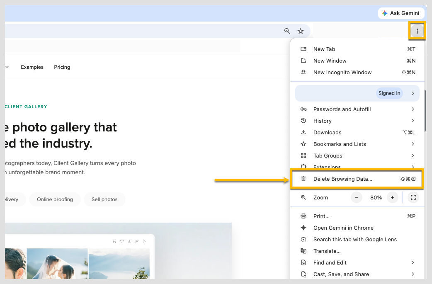The width and height of the screenshot is (432, 284).
Task: Open the Signed in profile row
Action: pyautogui.click(x=357, y=93)
